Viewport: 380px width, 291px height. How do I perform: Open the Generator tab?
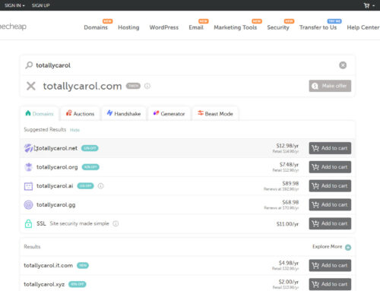pyautogui.click(x=169, y=113)
